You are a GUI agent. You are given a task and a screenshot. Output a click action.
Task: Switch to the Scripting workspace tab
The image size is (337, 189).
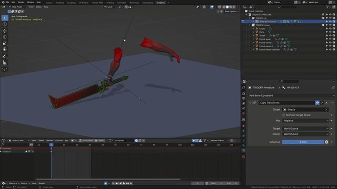coord(161,3)
